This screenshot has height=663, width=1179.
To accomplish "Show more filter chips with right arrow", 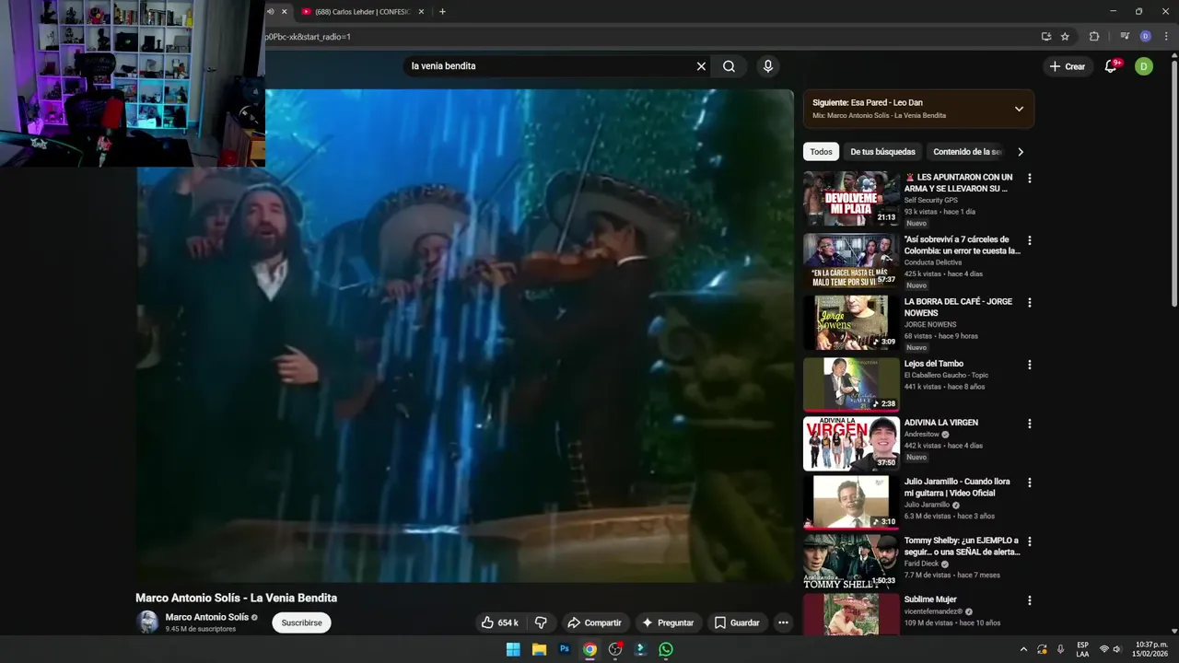I will pos(1020,152).
